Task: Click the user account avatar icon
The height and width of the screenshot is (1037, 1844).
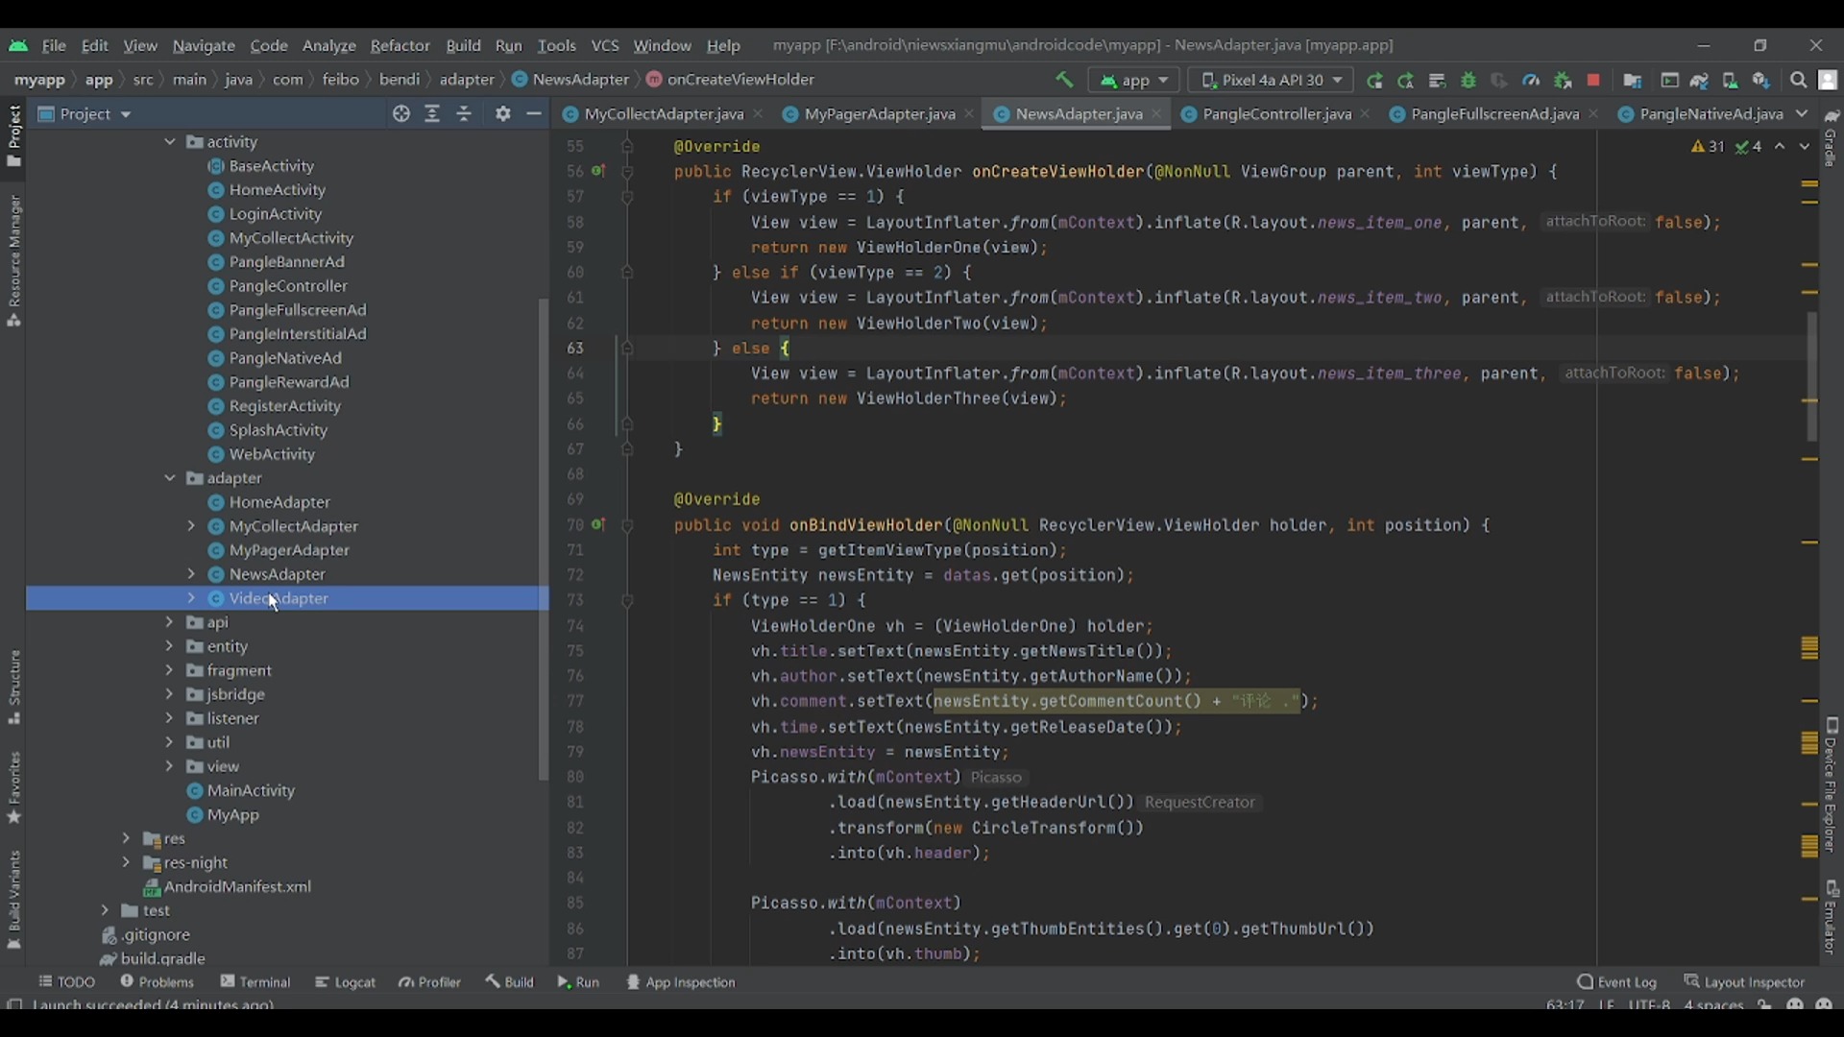Action: [1828, 81]
